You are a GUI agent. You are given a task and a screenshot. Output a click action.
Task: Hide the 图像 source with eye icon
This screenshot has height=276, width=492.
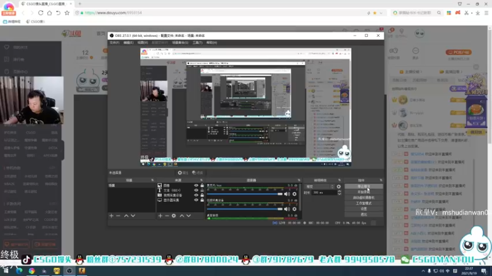[196, 186]
